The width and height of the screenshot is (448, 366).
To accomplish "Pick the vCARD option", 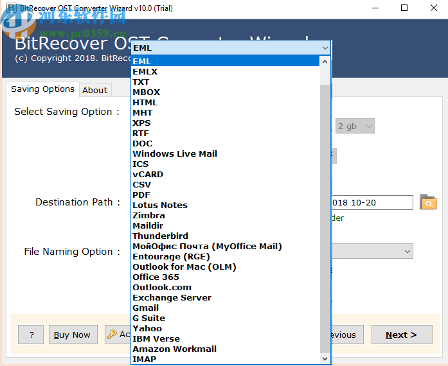I will pos(225,174).
